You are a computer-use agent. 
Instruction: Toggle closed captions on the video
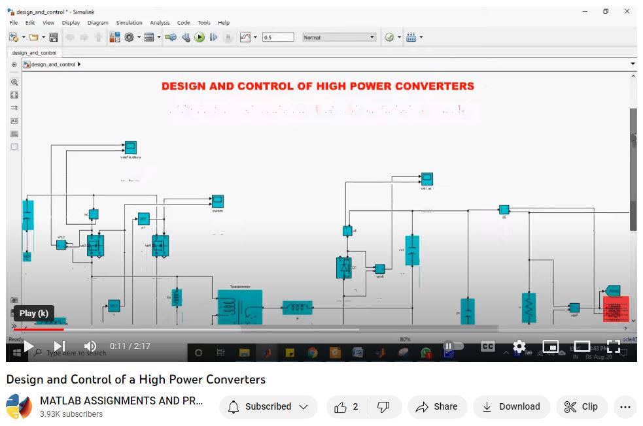coord(487,346)
